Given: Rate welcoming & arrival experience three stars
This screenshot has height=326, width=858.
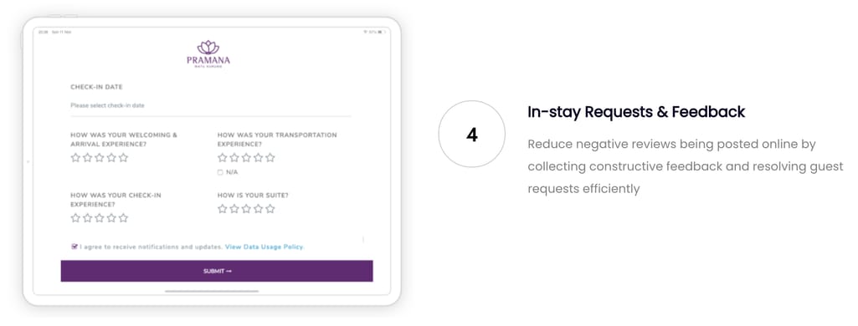Looking at the screenshot, I should click(99, 158).
